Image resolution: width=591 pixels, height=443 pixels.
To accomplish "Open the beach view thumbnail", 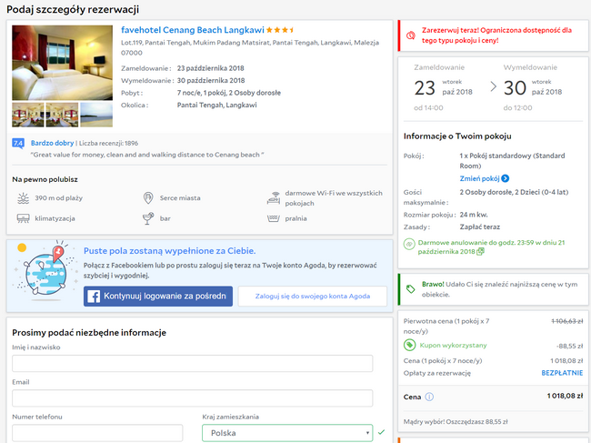I will click(96, 115).
